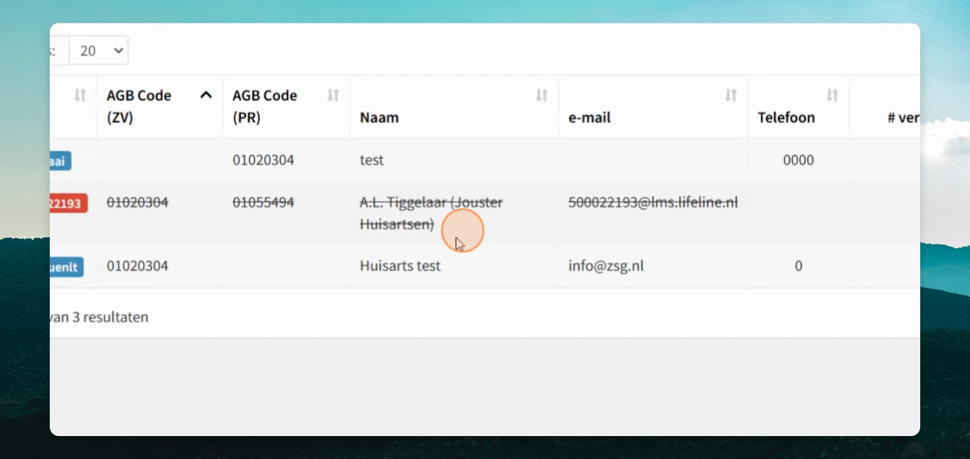Select the Huisarts test name cell

coord(400,265)
